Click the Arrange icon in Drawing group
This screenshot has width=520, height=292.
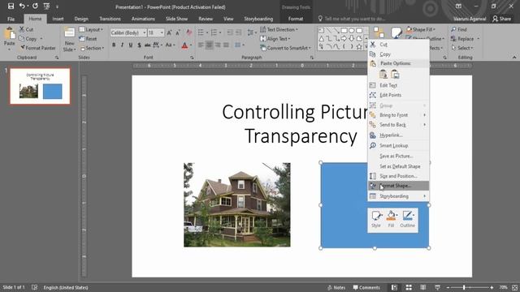click(x=379, y=32)
